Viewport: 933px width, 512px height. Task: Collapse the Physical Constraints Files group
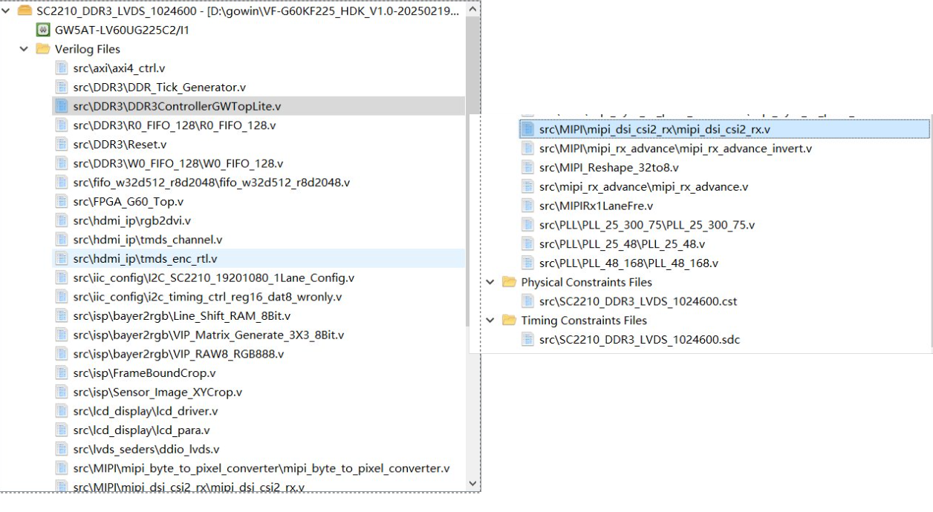pos(490,282)
